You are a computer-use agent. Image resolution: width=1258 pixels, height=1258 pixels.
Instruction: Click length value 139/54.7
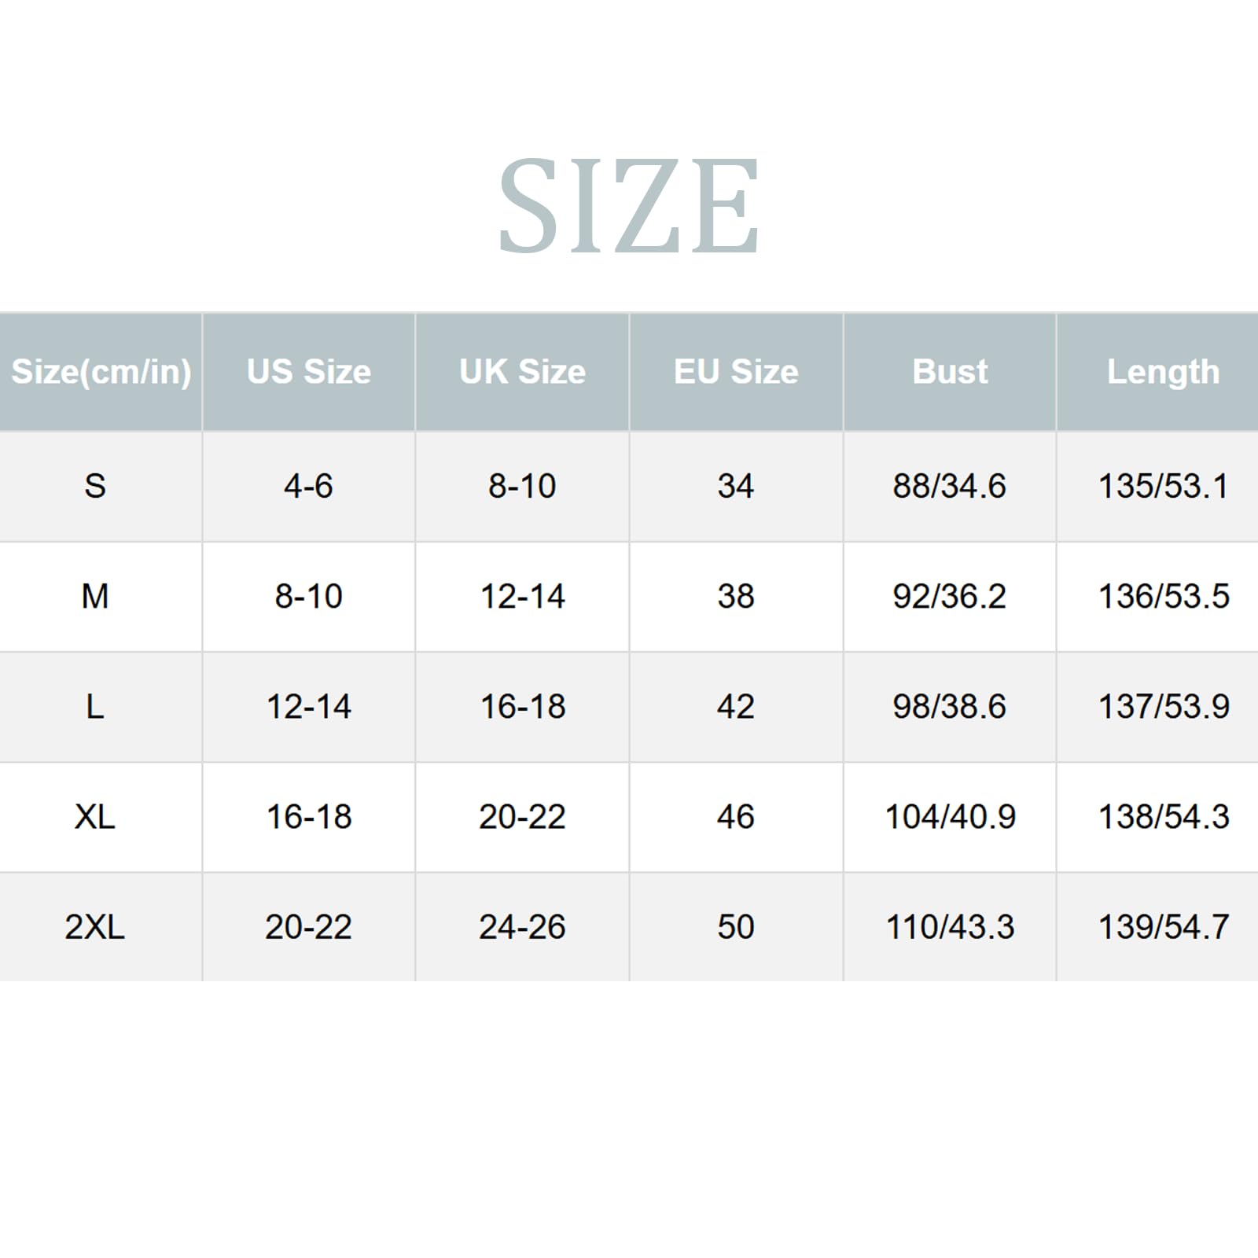pos(1164,926)
